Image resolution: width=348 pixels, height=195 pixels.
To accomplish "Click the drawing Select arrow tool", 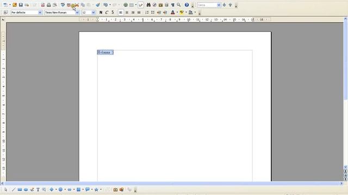I will [5, 190].
